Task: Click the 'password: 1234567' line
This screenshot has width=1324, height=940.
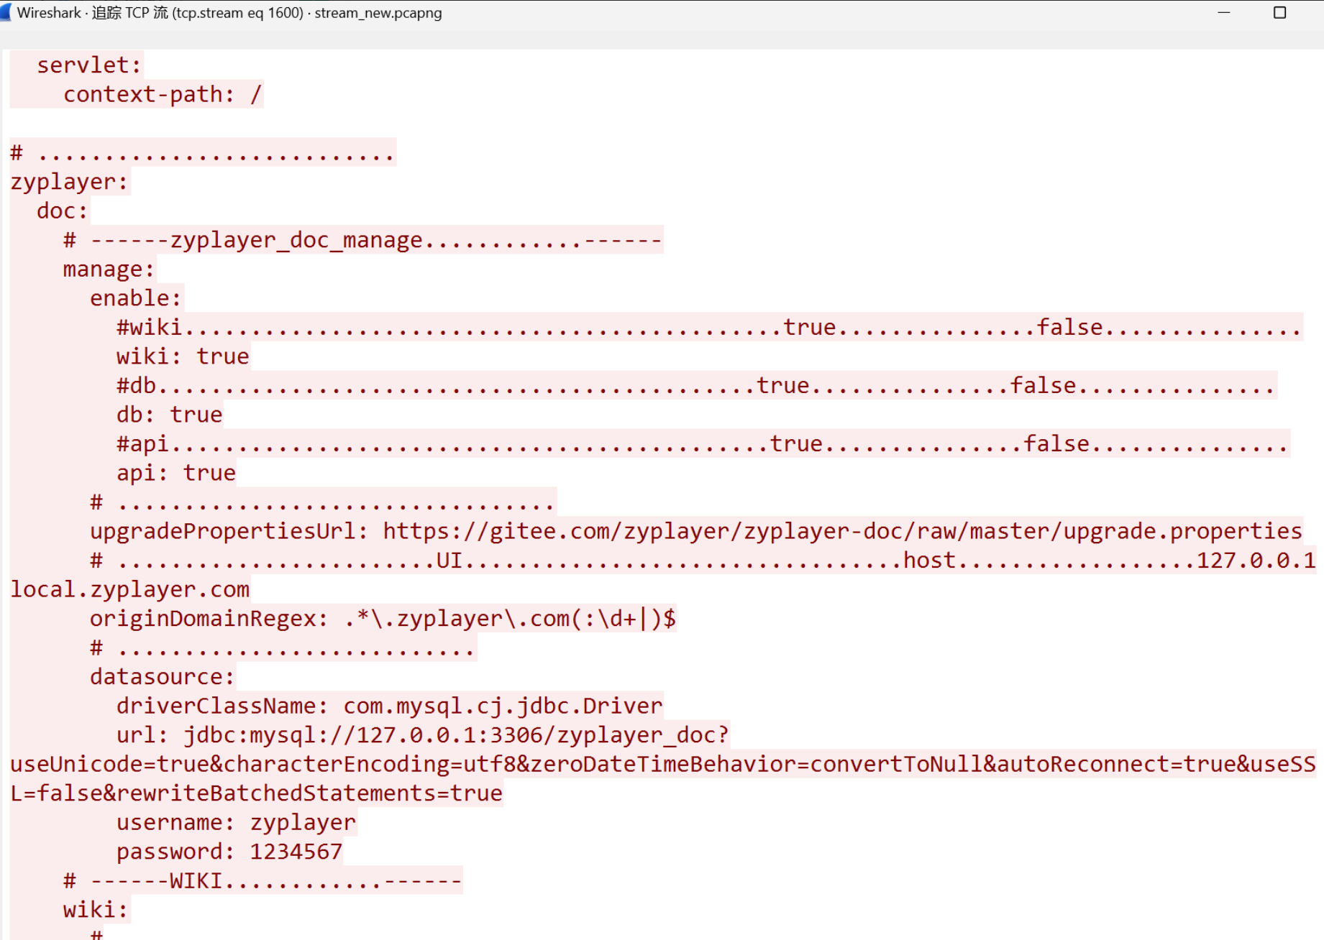Action: 229,852
